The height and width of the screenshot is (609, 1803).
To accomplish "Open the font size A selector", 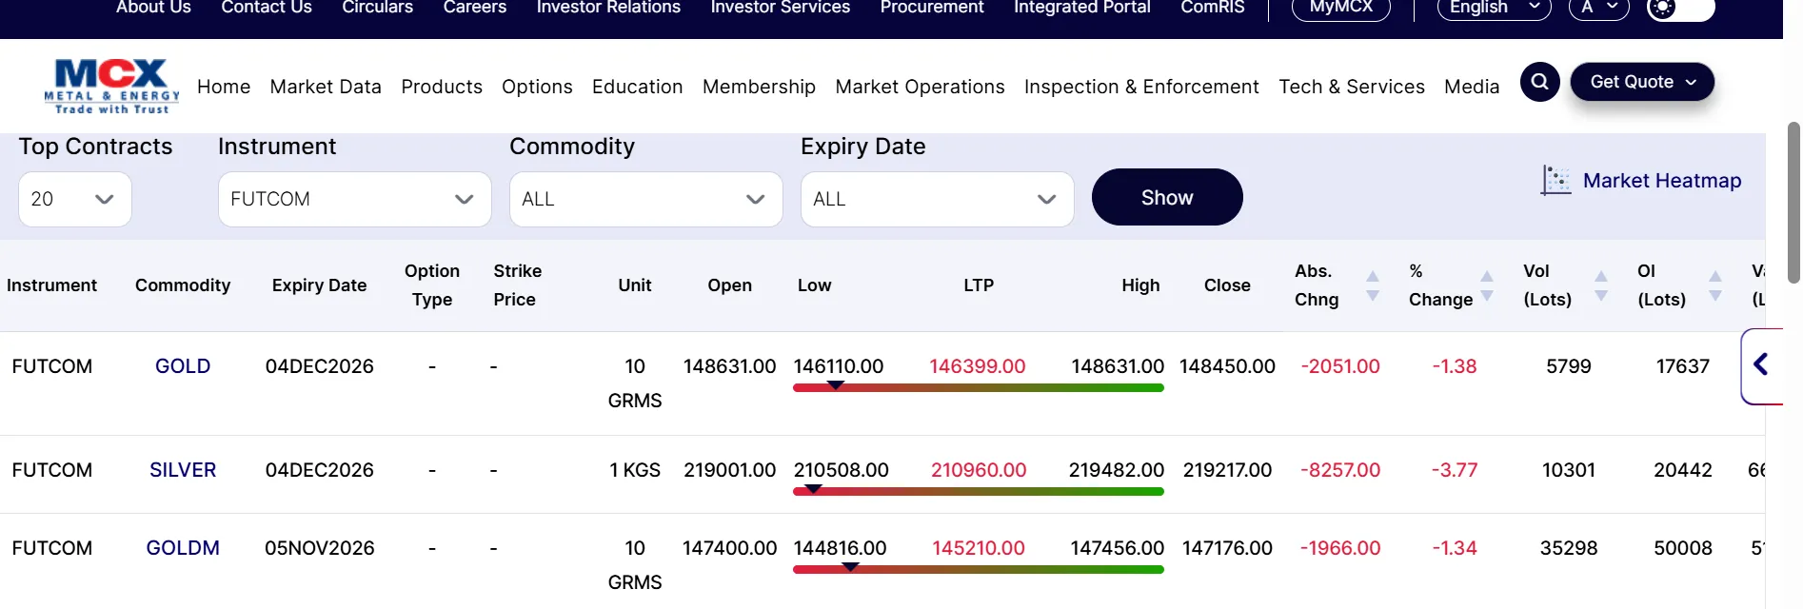I will coord(1599,8).
